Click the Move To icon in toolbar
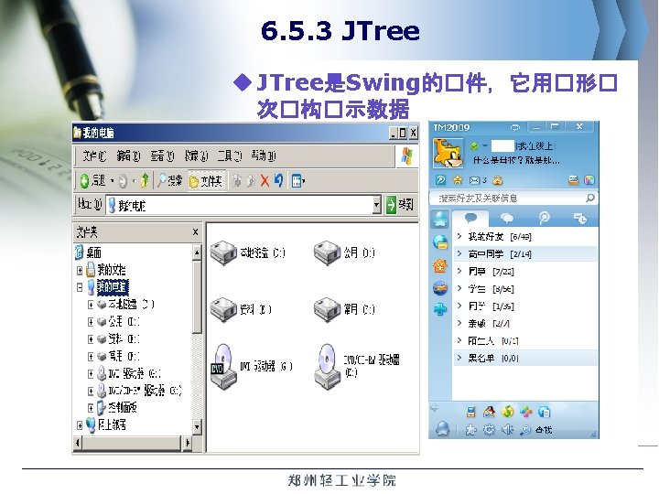The image size is (659, 494). pos(237,181)
